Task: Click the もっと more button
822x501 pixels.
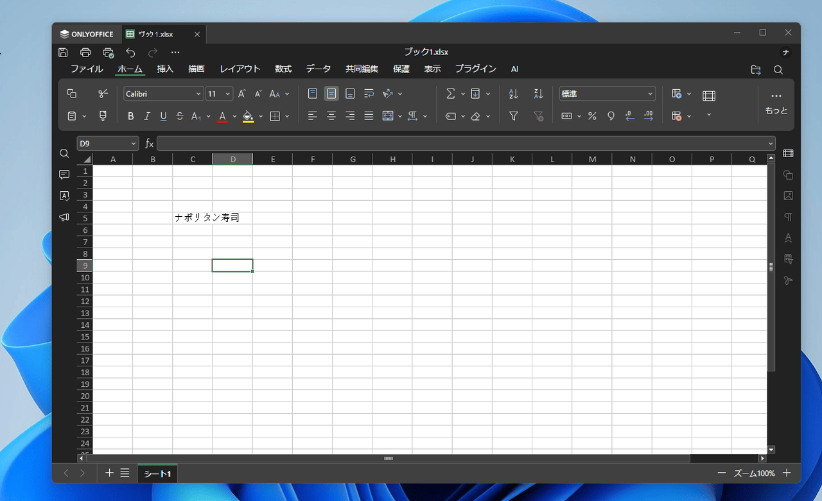Action: 776,103
